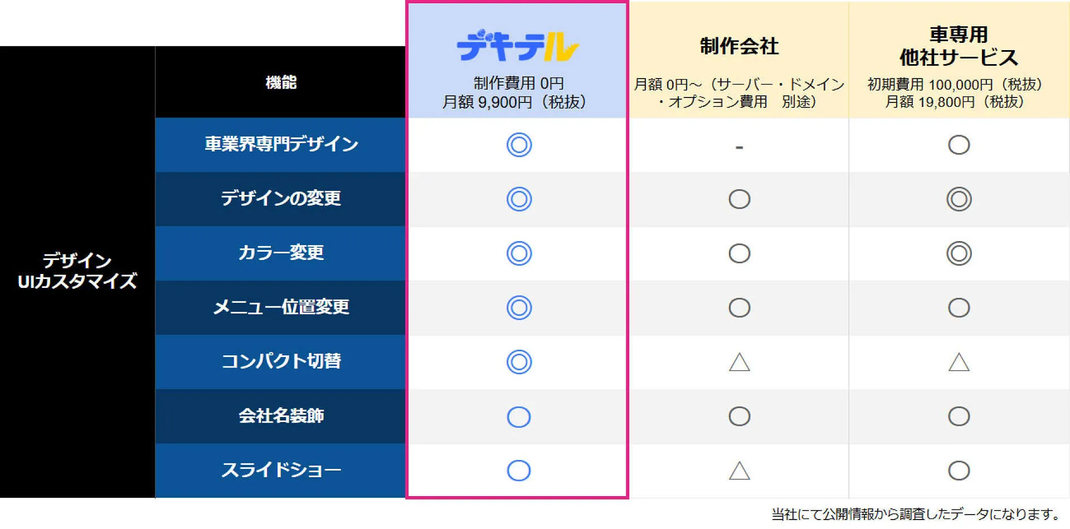The width and height of the screenshot is (1070, 529).
Task: Click 車専用他社サービス double circle for デザインの変更
Action: (959, 199)
